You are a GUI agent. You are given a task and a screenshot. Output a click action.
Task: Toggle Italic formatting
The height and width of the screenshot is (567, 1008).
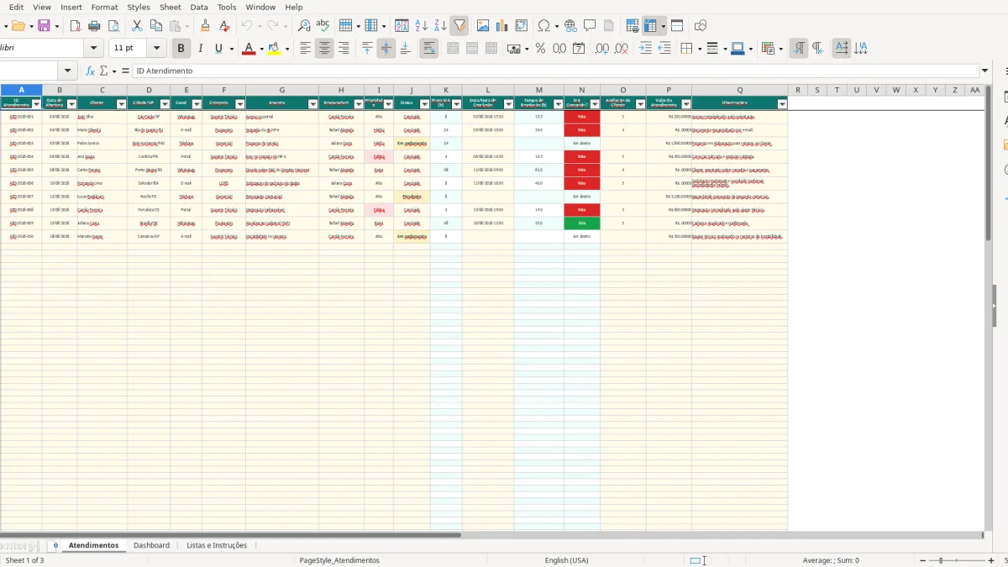[200, 49]
